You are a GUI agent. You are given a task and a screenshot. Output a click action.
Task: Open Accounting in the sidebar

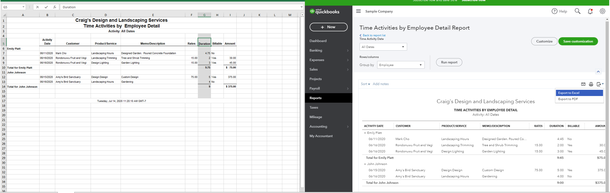click(318, 126)
